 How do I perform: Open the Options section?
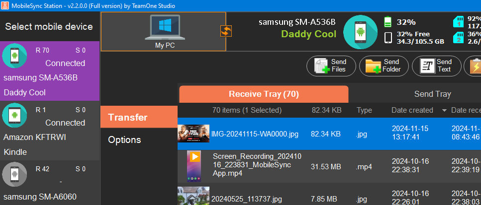124,140
